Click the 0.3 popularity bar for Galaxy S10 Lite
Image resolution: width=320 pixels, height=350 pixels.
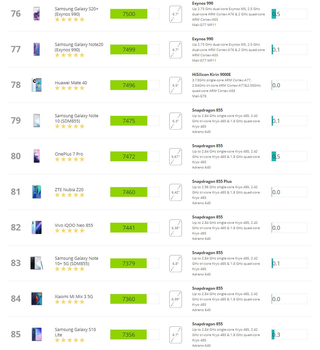(x=289, y=335)
